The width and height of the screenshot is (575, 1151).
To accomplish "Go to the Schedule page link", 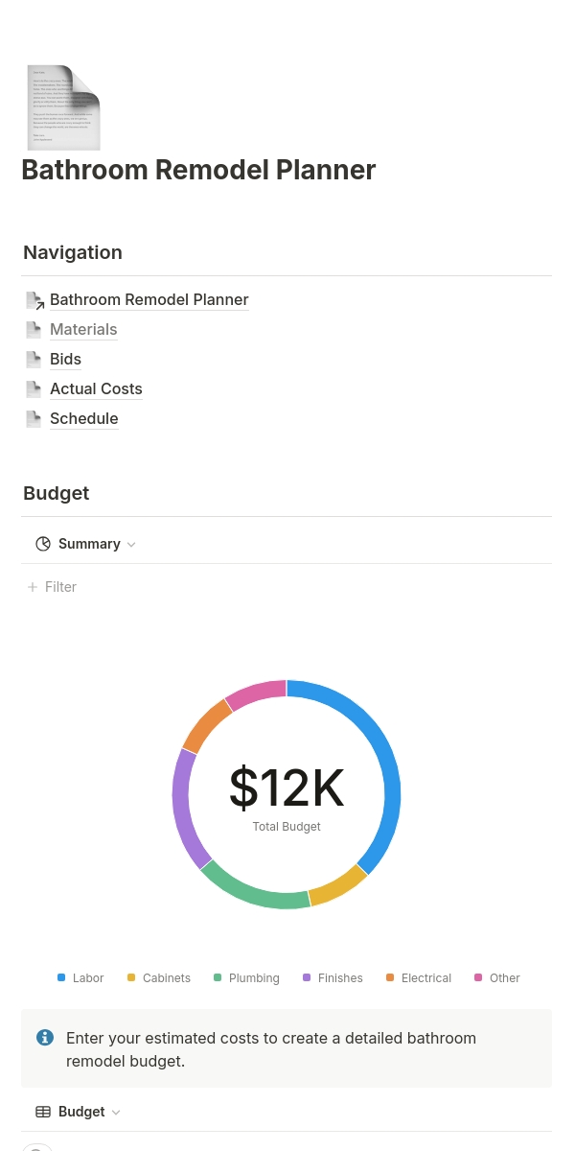I will (x=84, y=419).
